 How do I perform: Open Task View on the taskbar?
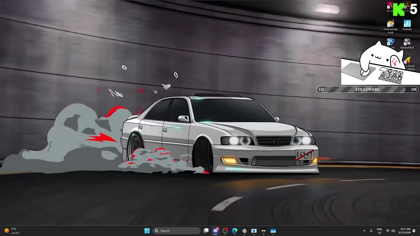206,231
